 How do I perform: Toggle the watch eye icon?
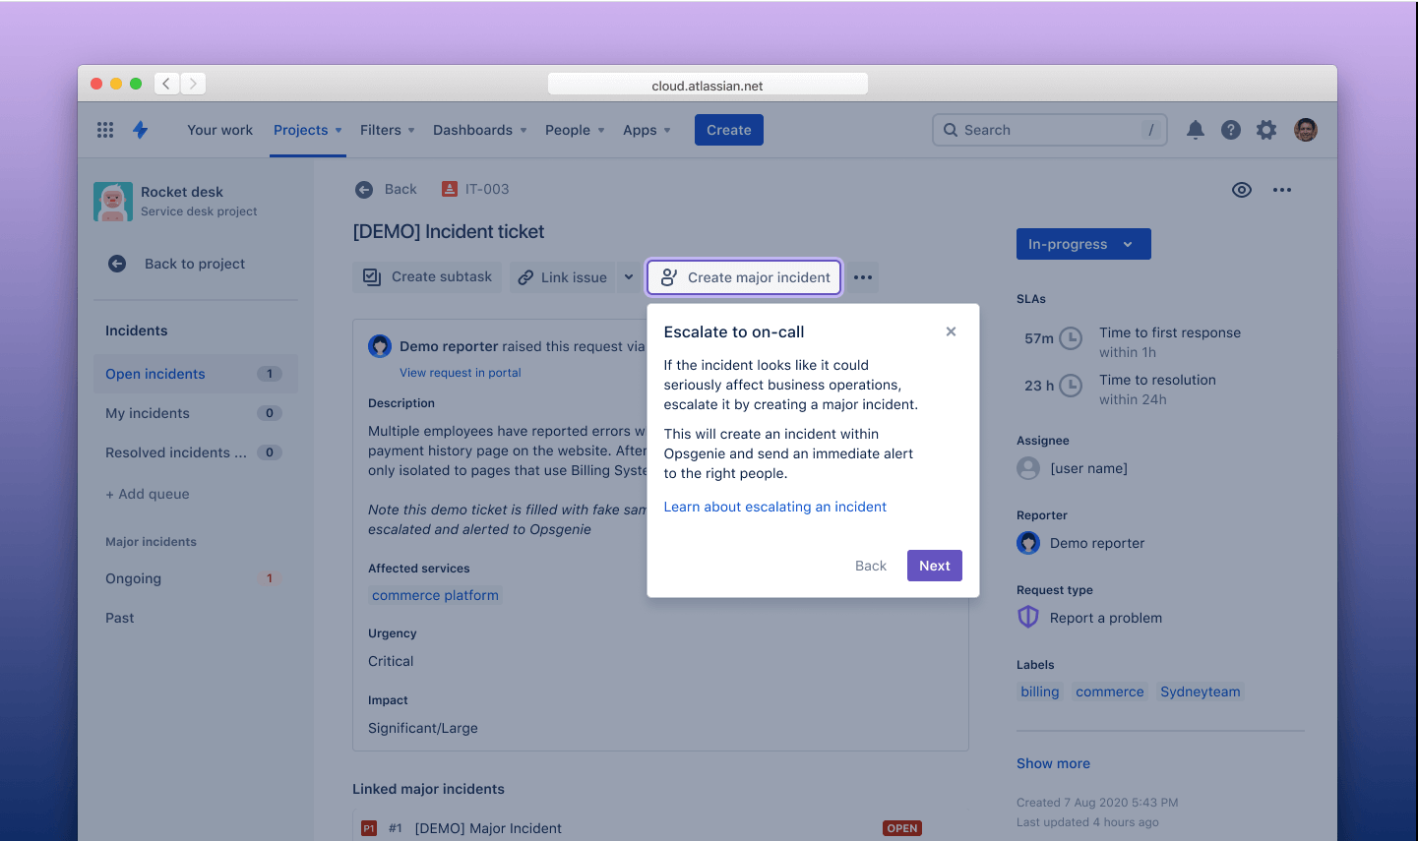tap(1242, 190)
